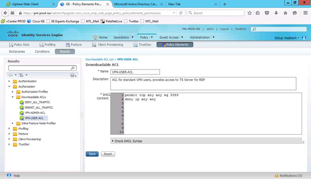311x179 pixels.
Task: Expand the Operations dropdown arrow
Action: click(132, 37)
